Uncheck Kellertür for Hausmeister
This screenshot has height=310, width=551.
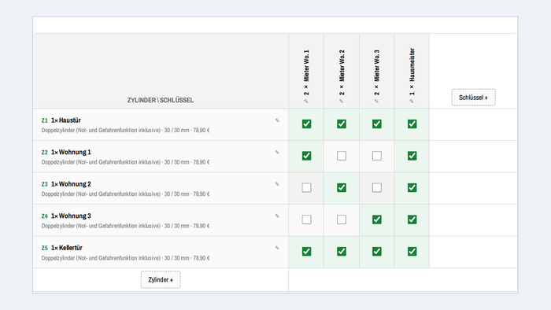click(x=412, y=252)
